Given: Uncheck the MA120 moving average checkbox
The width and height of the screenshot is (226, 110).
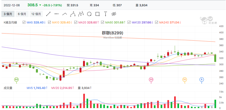Looking at the screenshot, I should 129,22.
